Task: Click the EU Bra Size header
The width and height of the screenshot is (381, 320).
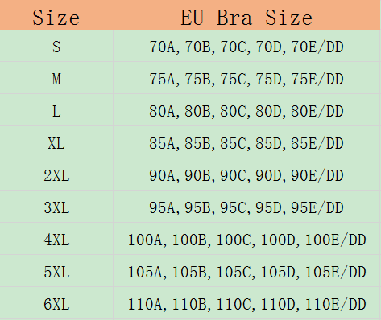Action: tap(246, 14)
